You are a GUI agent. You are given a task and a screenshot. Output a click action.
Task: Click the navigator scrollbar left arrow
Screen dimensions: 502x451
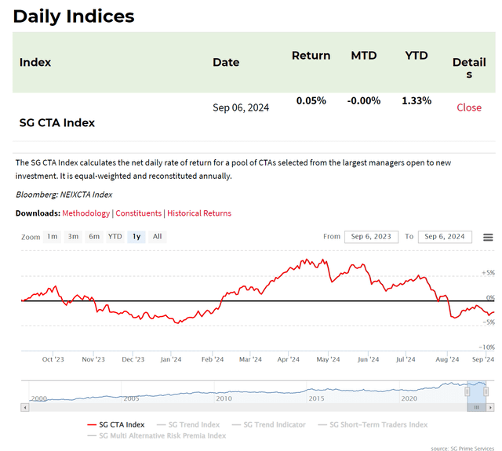point(25,407)
